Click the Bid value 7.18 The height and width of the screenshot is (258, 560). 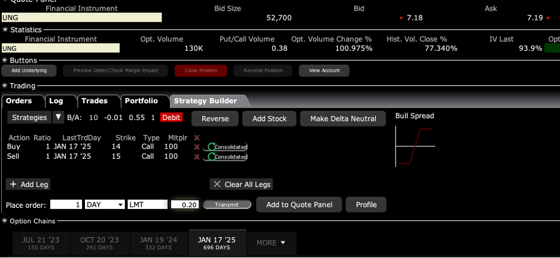pyautogui.click(x=415, y=17)
